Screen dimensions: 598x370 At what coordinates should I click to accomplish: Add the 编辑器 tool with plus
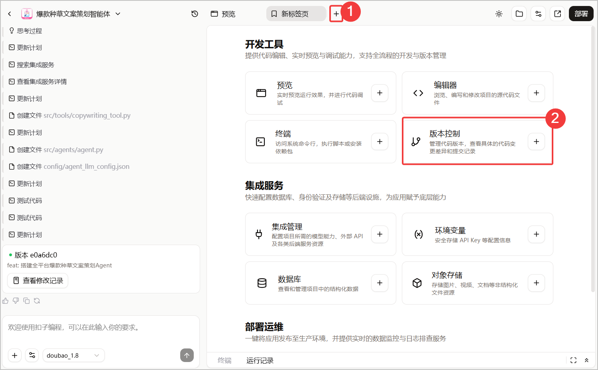tap(536, 93)
